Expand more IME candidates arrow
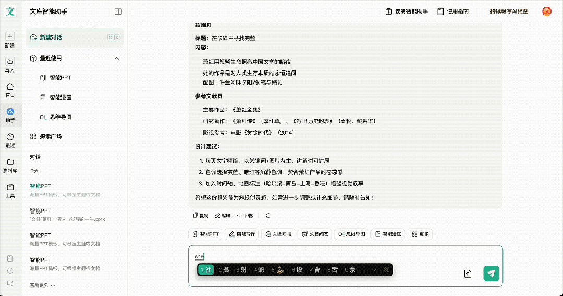Screen dimensions: 563x296 pyautogui.click(x=374, y=270)
